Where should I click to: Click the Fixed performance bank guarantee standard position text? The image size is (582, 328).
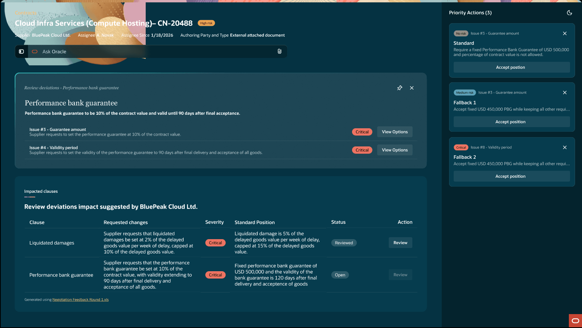click(x=276, y=275)
